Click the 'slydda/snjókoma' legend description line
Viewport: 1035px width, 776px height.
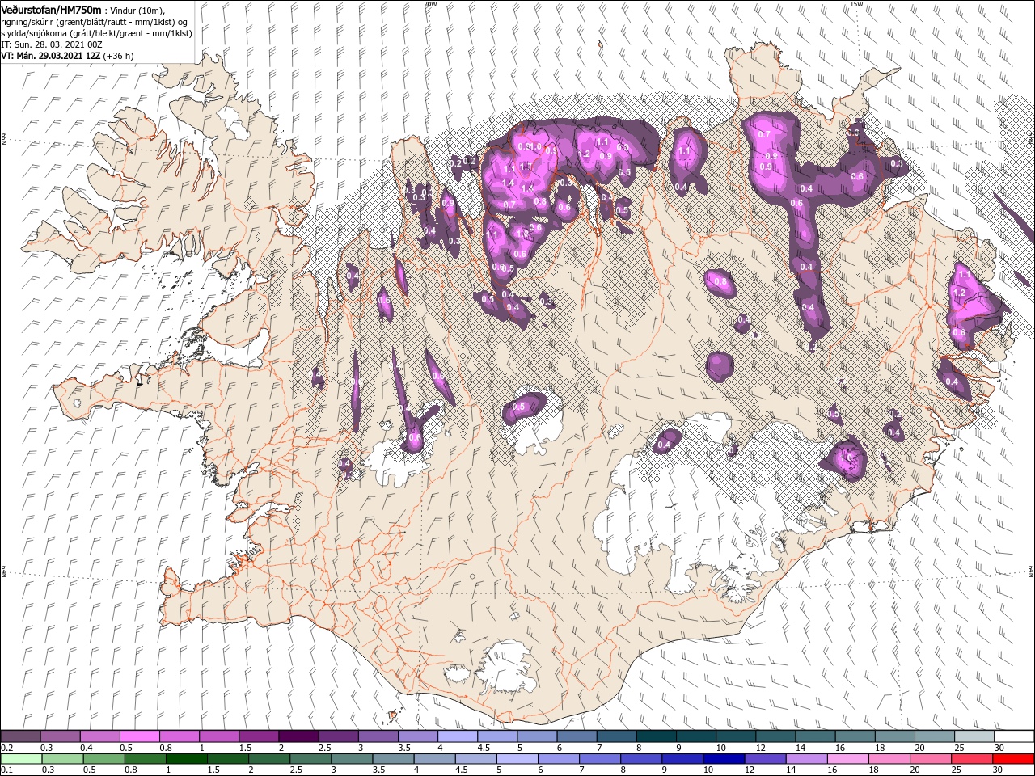96,33
